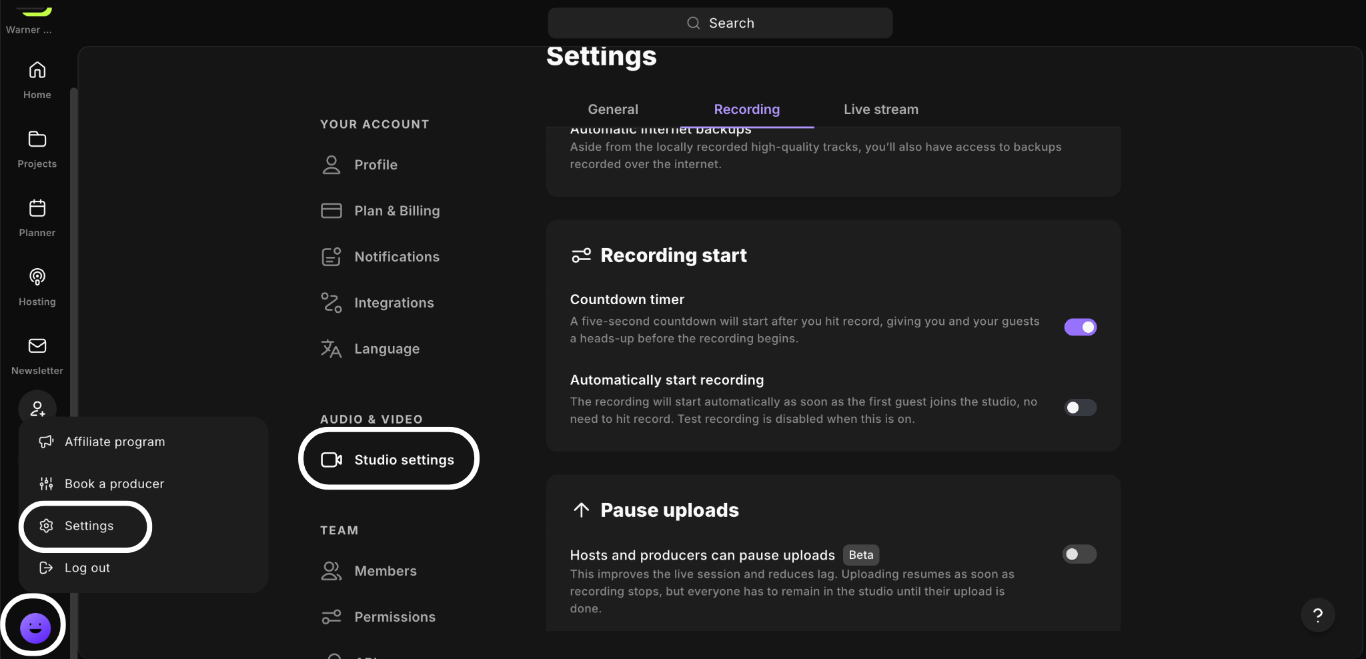The image size is (1366, 659).
Task: Open Members team page
Action: (386, 571)
